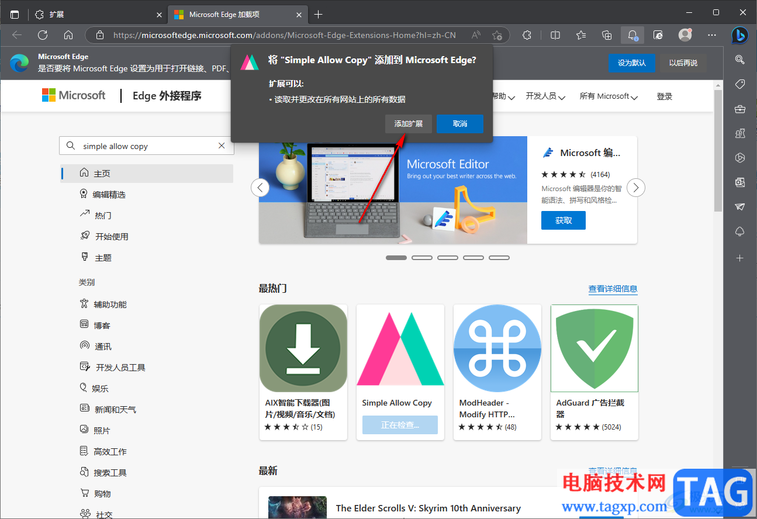The width and height of the screenshot is (757, 519).
Task: Click inside the simple allow copy search field
Action: (147, 146)
